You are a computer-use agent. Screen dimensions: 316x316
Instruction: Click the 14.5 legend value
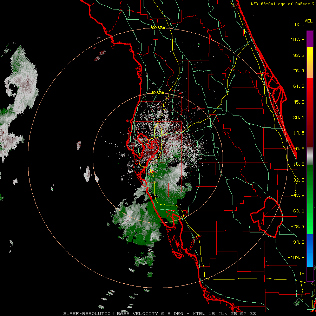point(299,133)
